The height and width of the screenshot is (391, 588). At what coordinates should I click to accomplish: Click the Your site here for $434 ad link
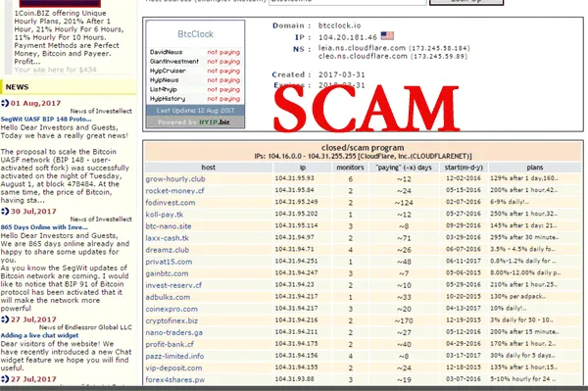(56, 70)
